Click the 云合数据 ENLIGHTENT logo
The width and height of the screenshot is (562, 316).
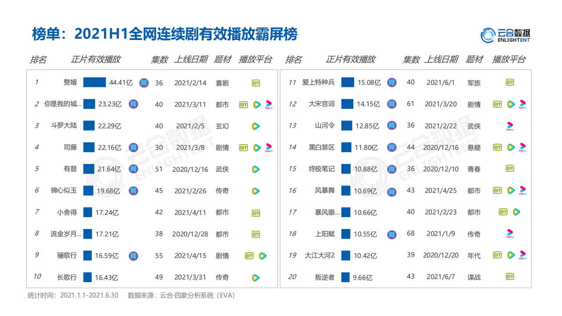[506, 35]
